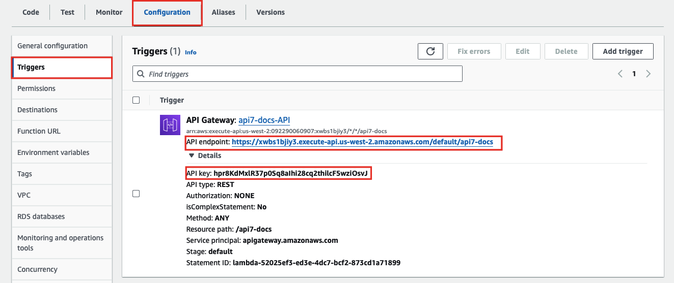
Task: Switch to the Test tab
Action: pos(67,12)
